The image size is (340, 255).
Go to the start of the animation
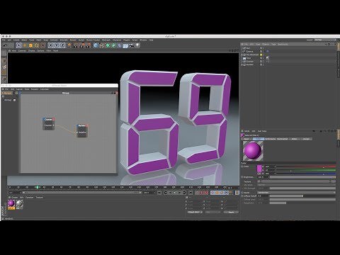[x=159, y=193]
